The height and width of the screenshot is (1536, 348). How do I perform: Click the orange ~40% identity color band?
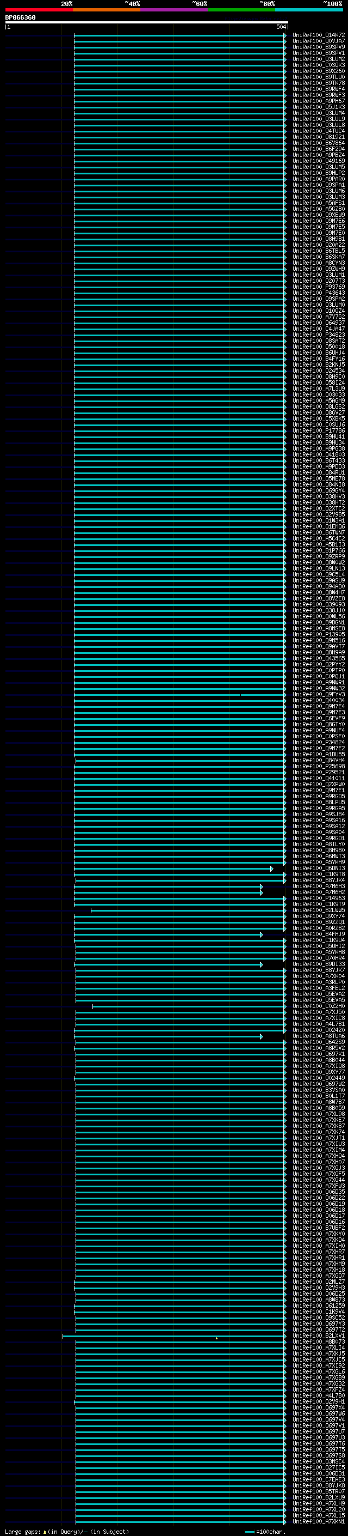tap(107, 10)
